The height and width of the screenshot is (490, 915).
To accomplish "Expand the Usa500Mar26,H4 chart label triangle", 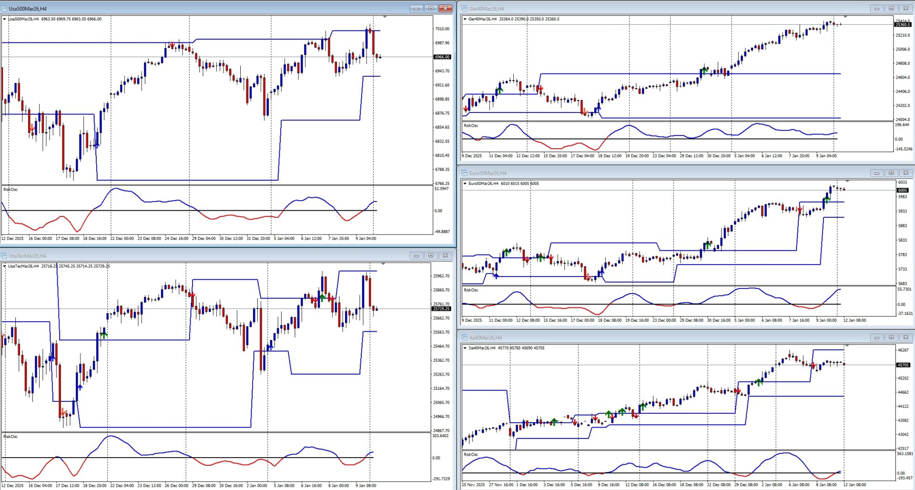I will click(5, 19).
